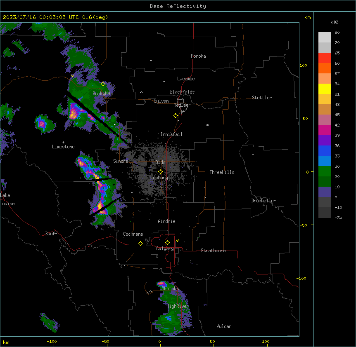Click the Ponoka city label
This screenshot has height=347, width=356.
198,56
